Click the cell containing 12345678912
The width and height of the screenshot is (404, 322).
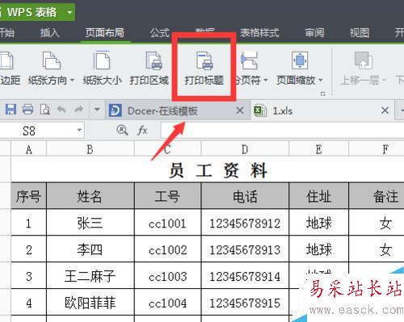point(245,223)
